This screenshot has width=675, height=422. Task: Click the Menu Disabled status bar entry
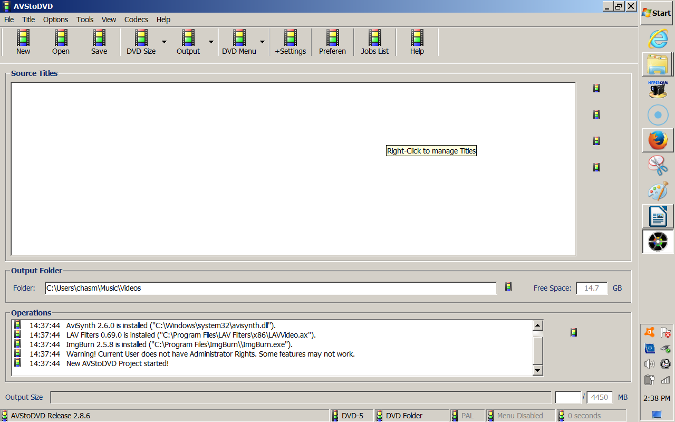[520, 416]
